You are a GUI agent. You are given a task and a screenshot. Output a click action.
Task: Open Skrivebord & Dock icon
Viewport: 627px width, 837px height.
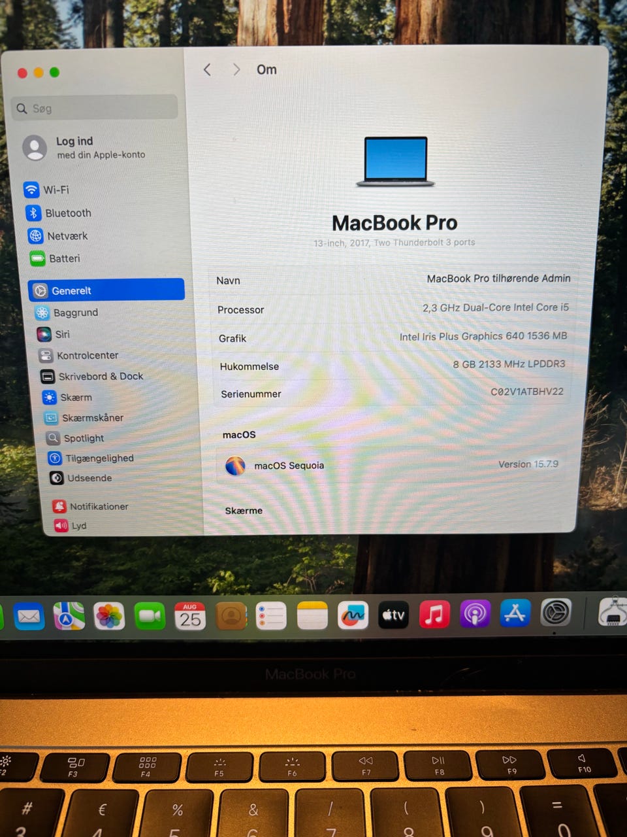[48, 376]
